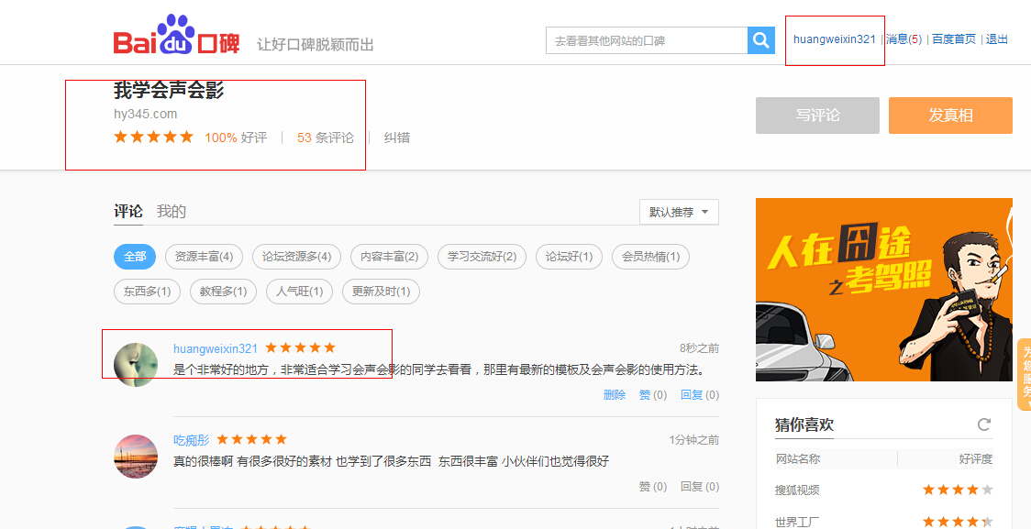Viewport: 1031px width, 529px height.
Task: Click the blue search magnifier button
Action: coord(760,40)
